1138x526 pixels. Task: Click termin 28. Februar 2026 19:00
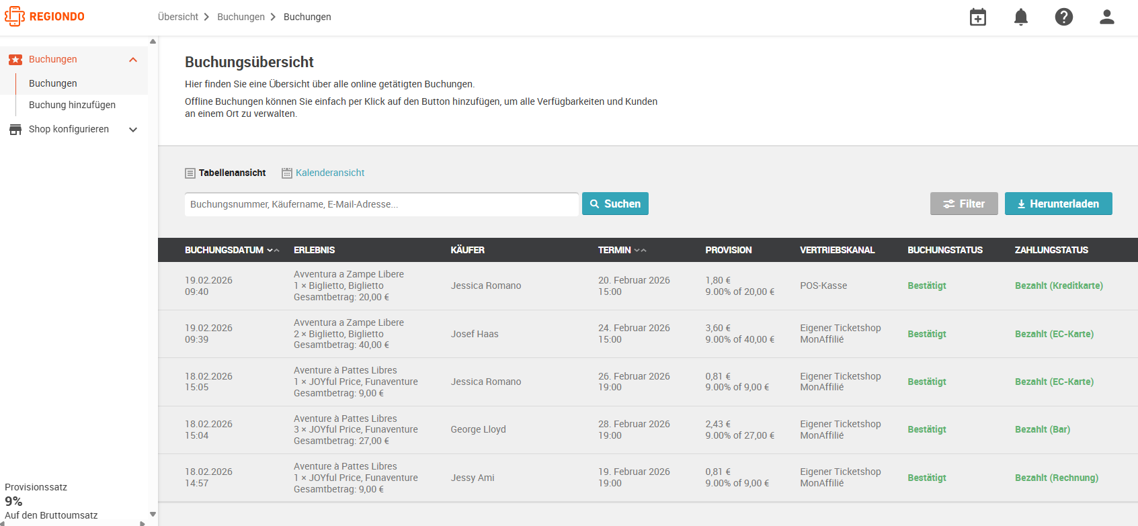(634, 430)
